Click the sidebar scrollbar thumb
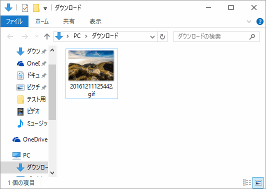The width and height of the screenshot is (266, 189). tap(52, 92)
